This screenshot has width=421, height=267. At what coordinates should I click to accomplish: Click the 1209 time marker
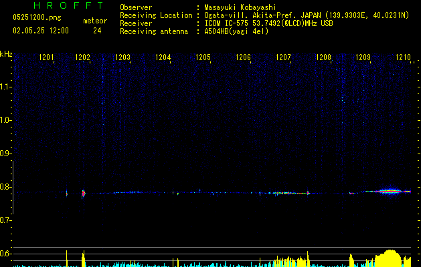(x=363, y=57)
